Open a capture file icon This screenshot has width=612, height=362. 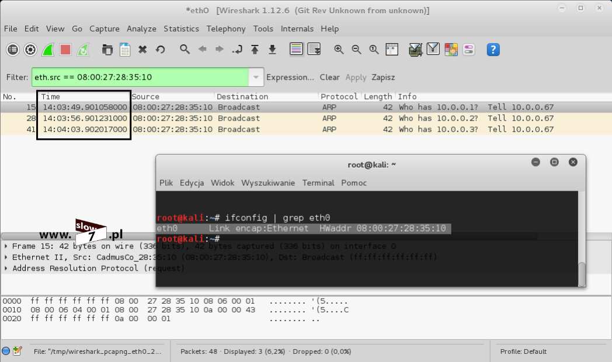[x=107, y=50]
